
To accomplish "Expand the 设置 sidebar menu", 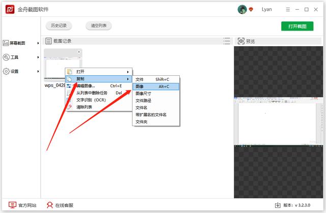I will point(20,72).
